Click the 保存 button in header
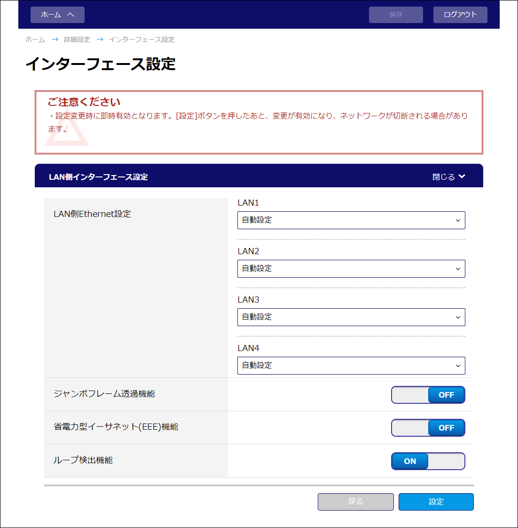This screenshot has height=528, width=518. tap(396, 15)
